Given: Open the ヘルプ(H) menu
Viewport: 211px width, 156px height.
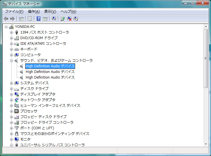Looking at the screenshot, I should pos(68,12).
